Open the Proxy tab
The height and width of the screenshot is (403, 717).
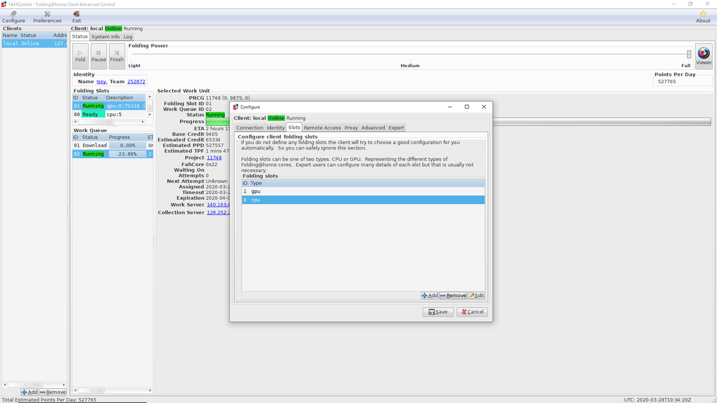351,128
